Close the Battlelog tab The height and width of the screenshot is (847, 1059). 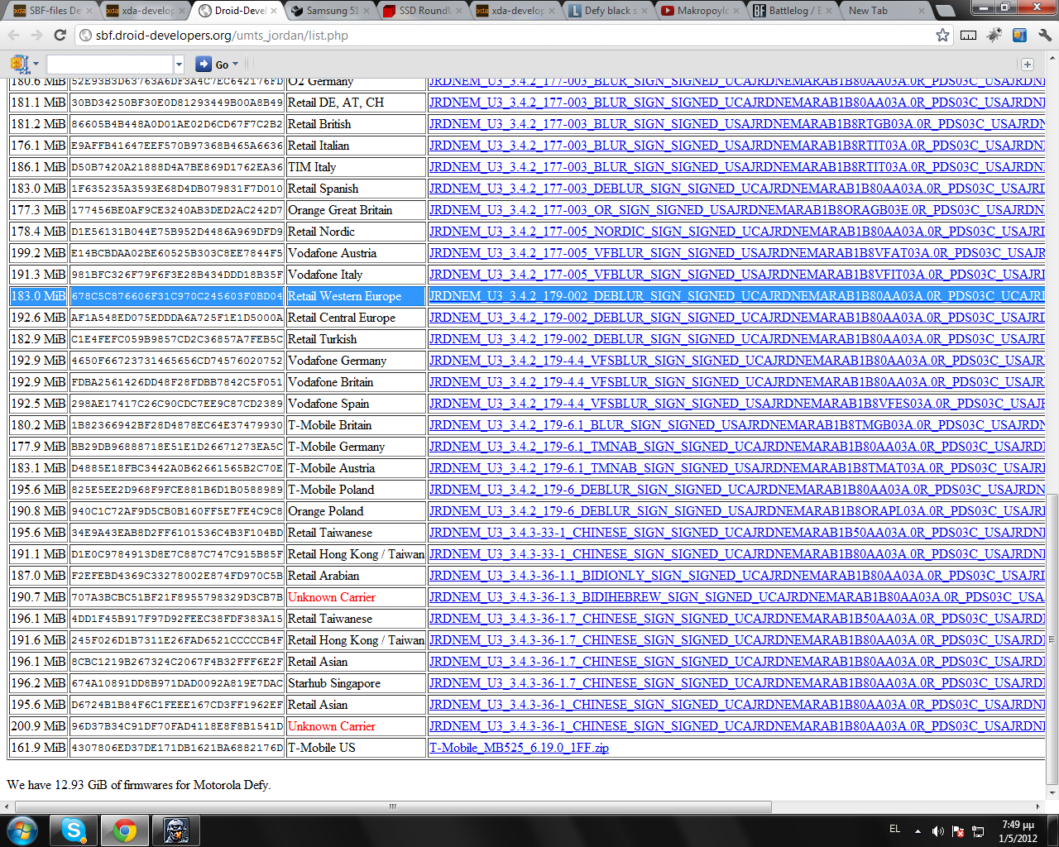[831, 11]
